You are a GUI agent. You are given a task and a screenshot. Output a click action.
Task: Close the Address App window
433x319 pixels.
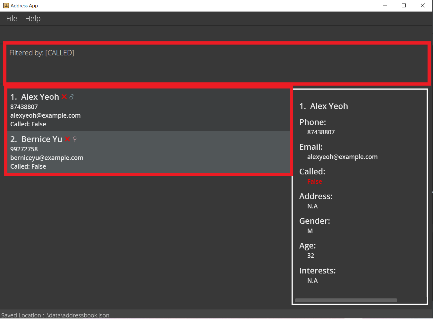(x=422, y=6)
